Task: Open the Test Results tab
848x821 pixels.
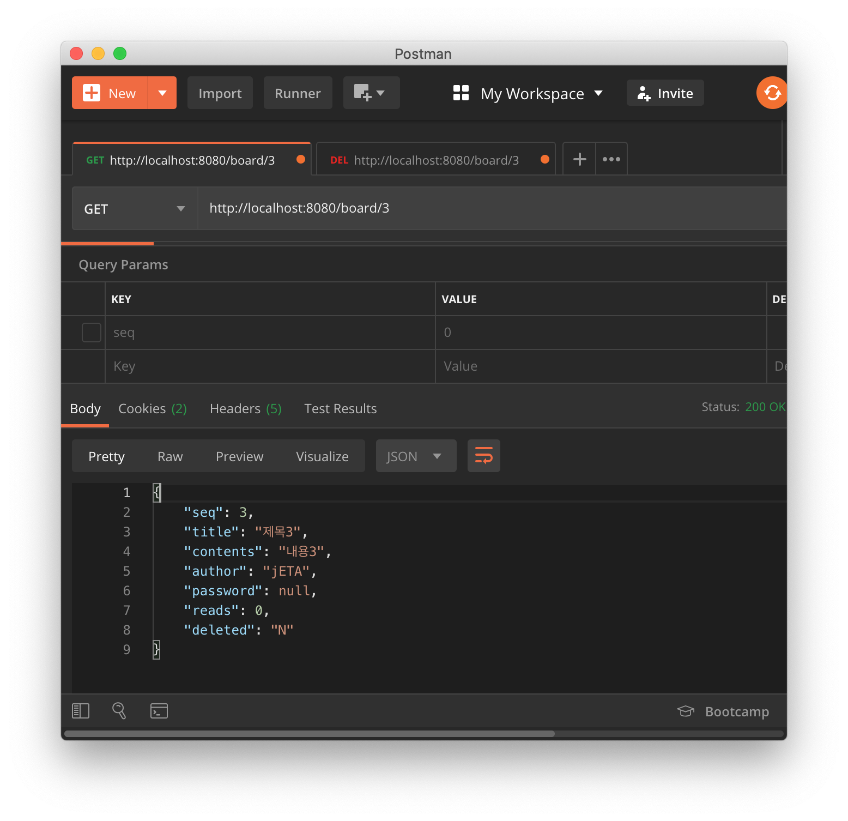Action: pyautogui.click(x=341, y=409)
